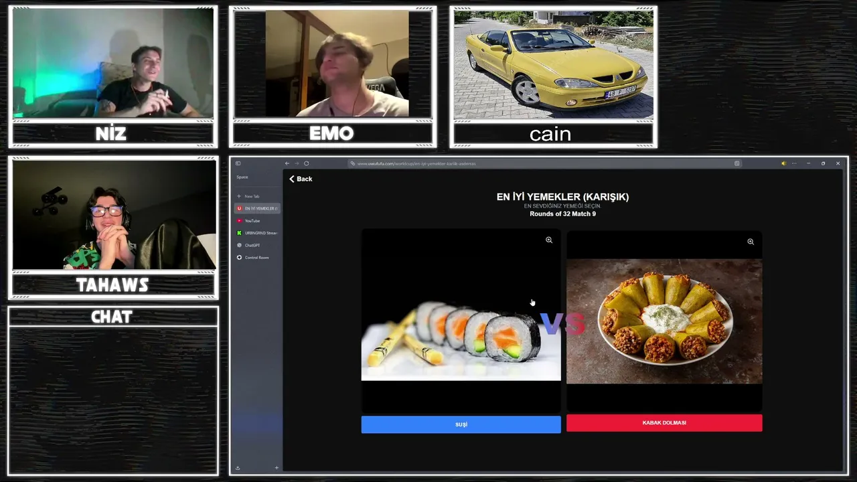Click the Kick favicon on URBNGRND tab
This screenshot has width=857, height=482.
pyautogui.click(x=239, y=233)
